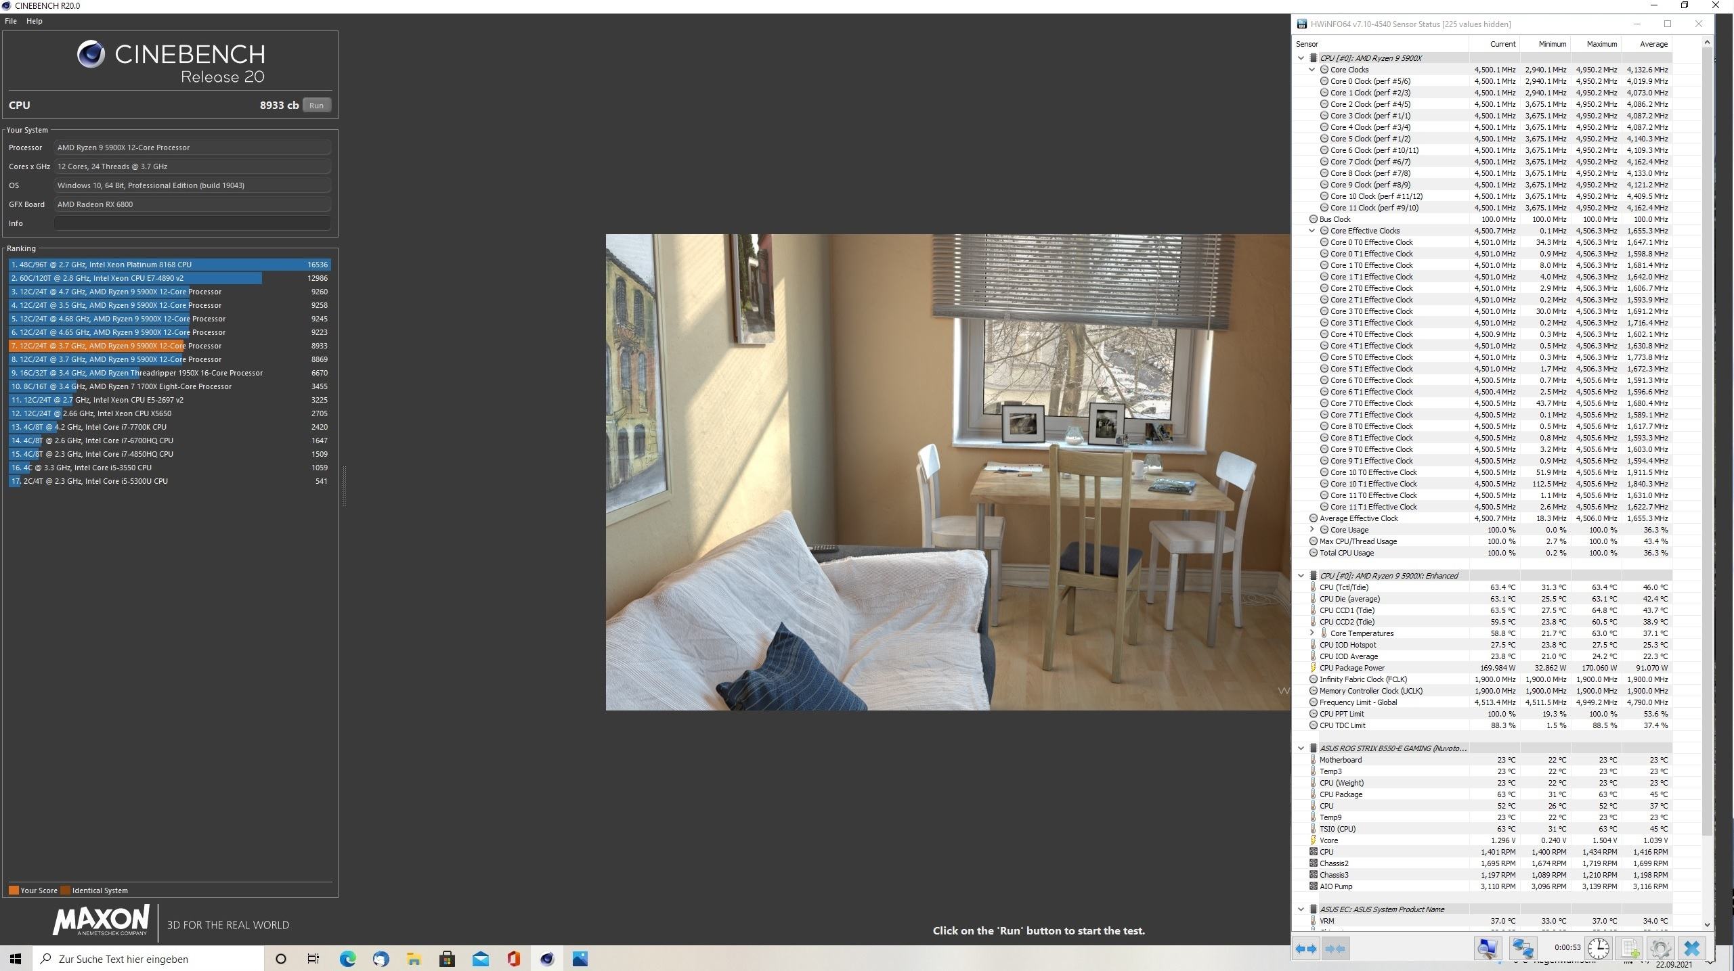Click the Info text field

(192, 223)
